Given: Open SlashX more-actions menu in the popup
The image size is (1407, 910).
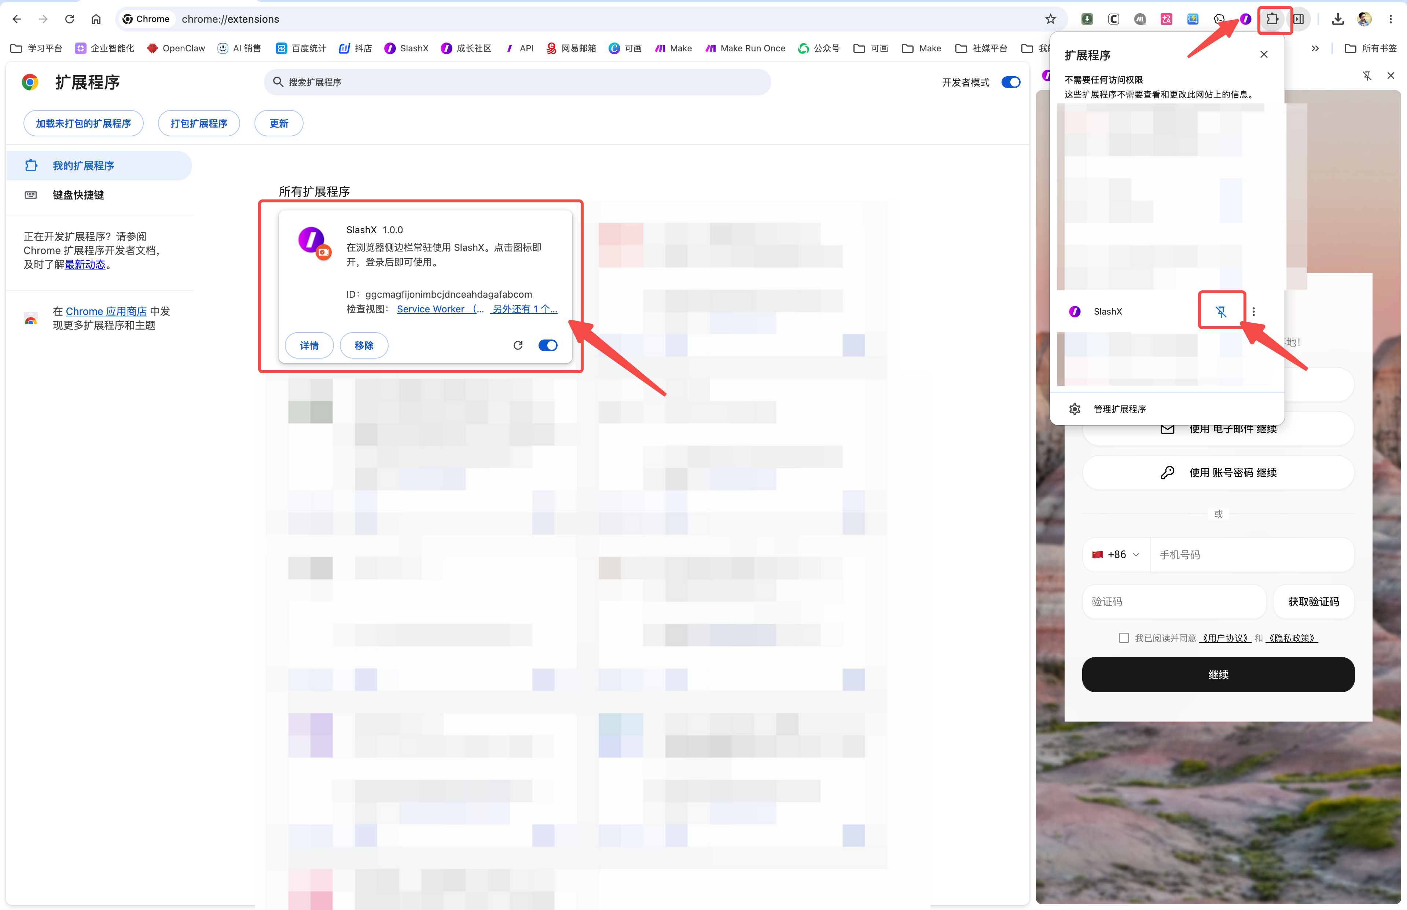Looking at the screenshot, I should 1253,311.
